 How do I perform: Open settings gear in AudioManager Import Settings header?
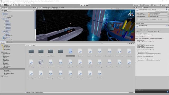click(168, 9)
